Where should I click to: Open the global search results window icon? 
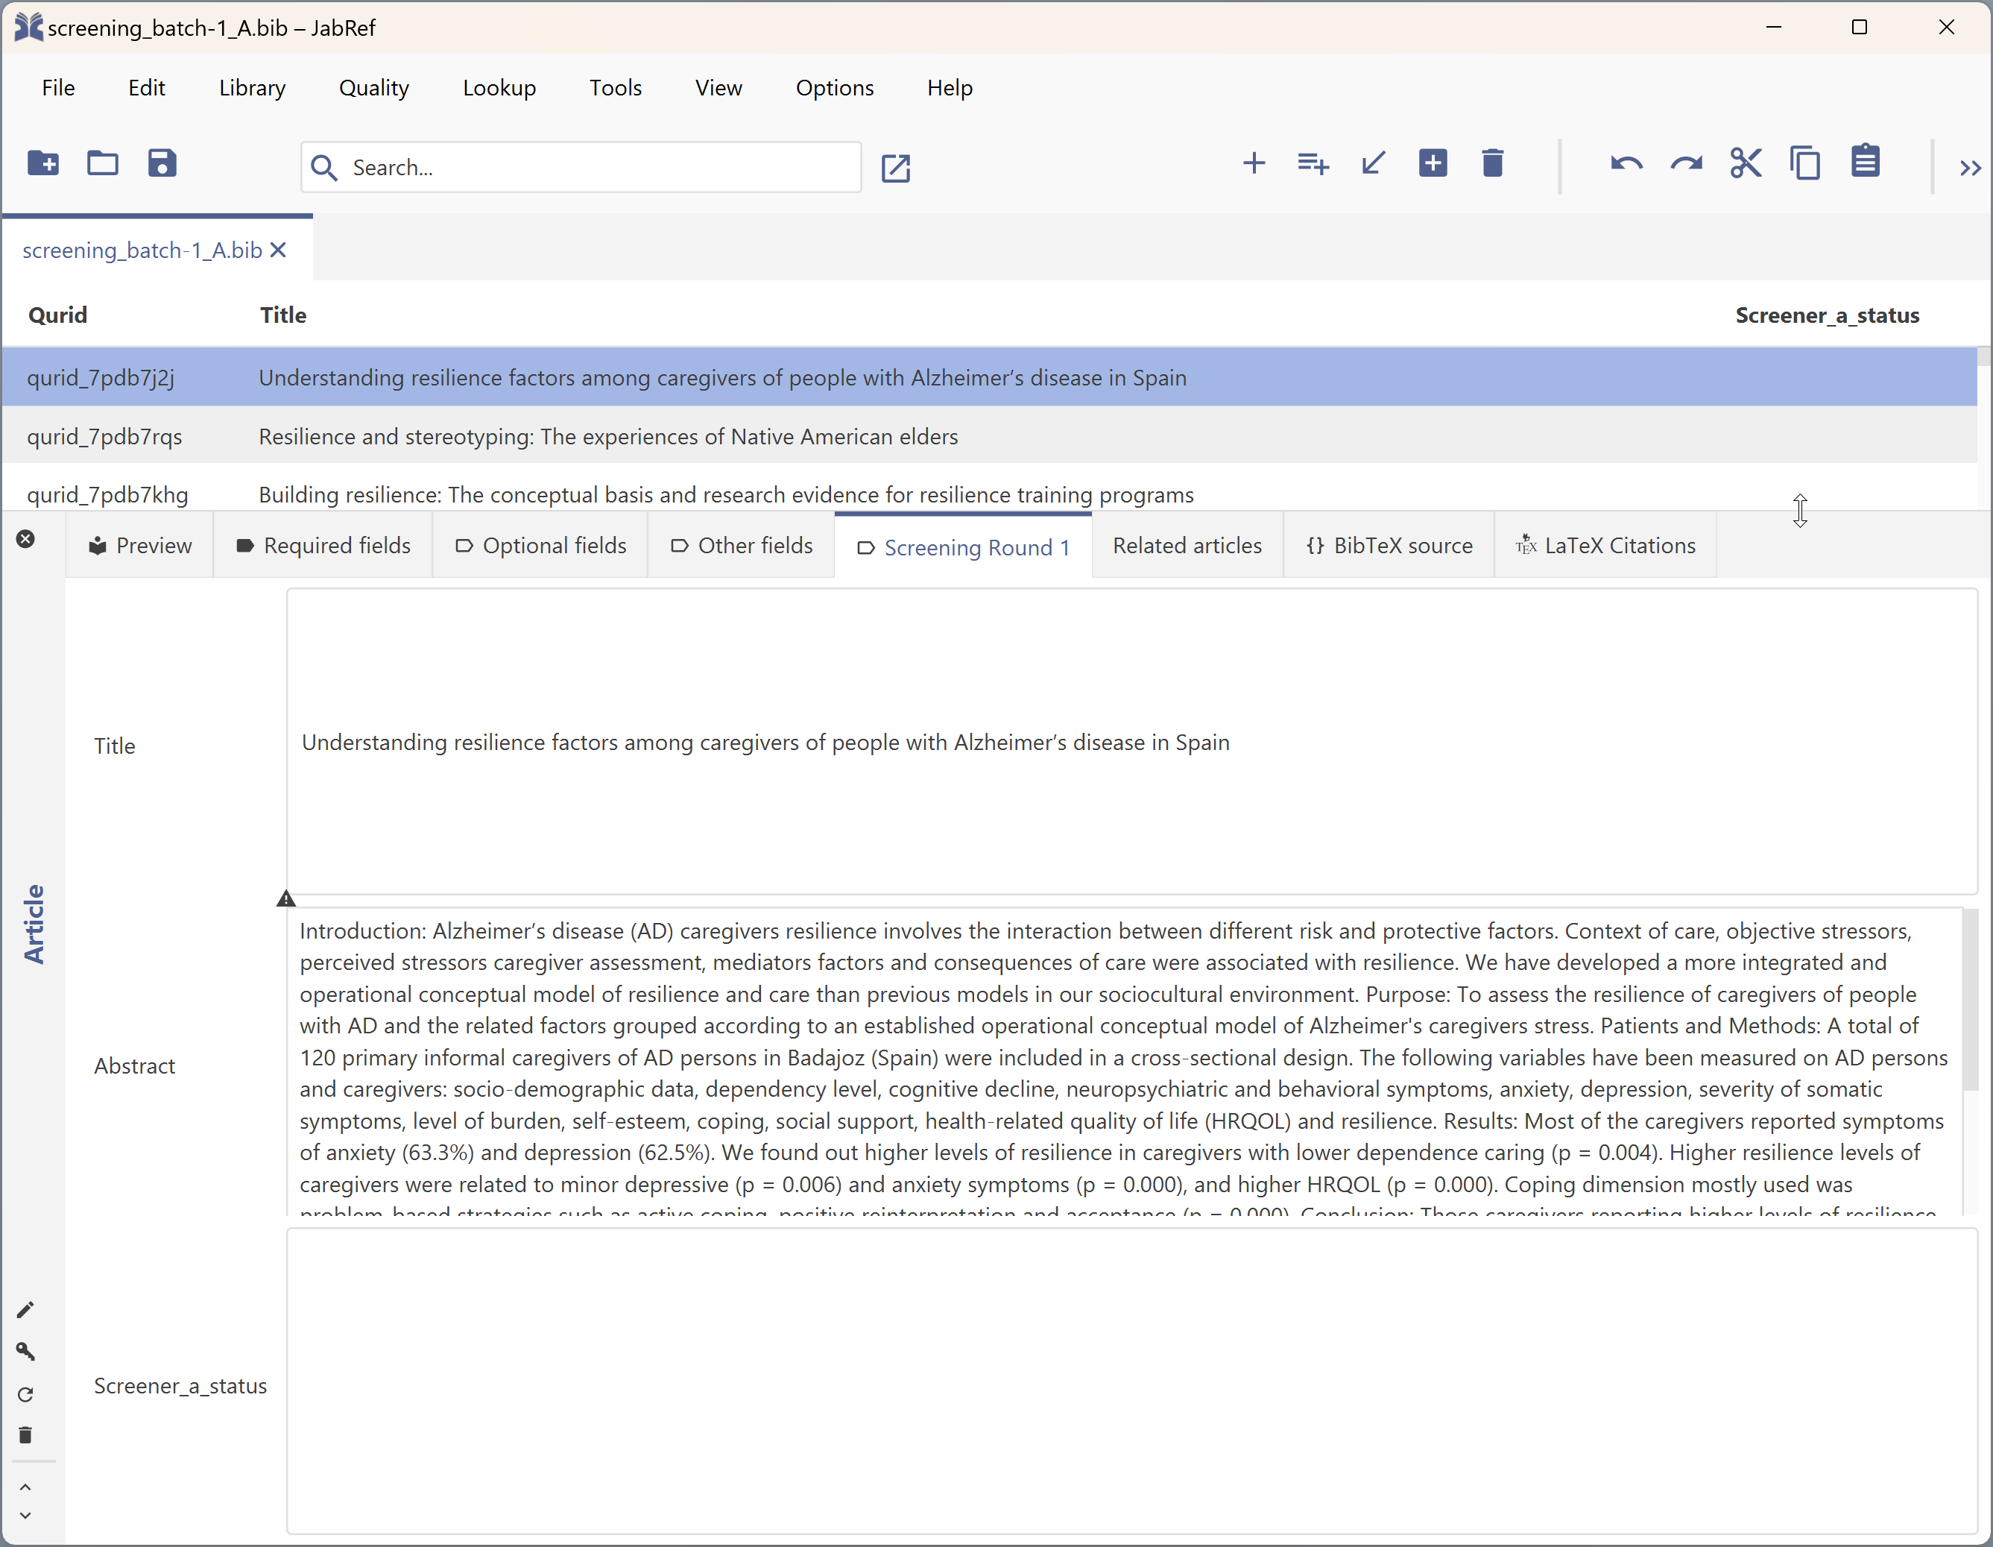click(x=896, y=168)
